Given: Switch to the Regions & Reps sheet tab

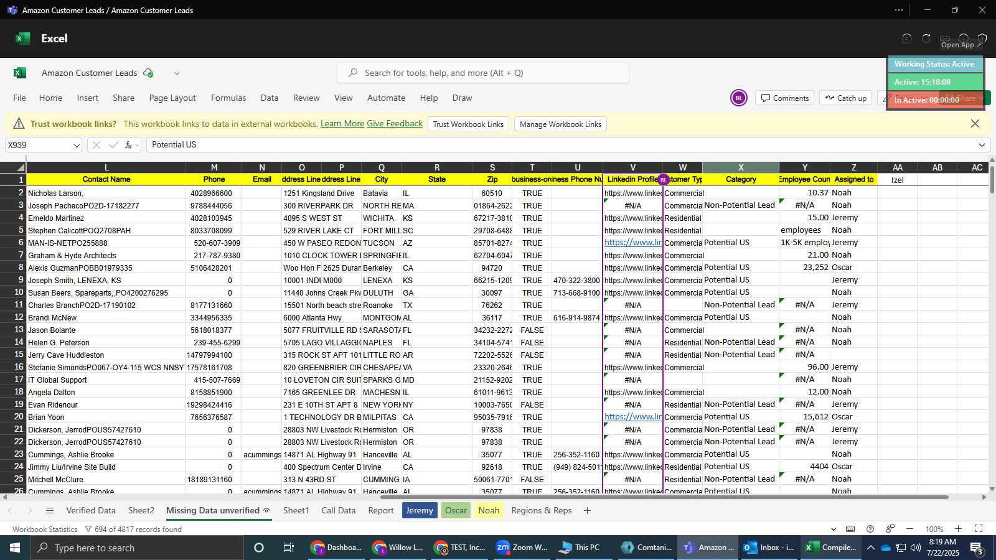Looking at the screenshot, I should (x=542, y=511).
